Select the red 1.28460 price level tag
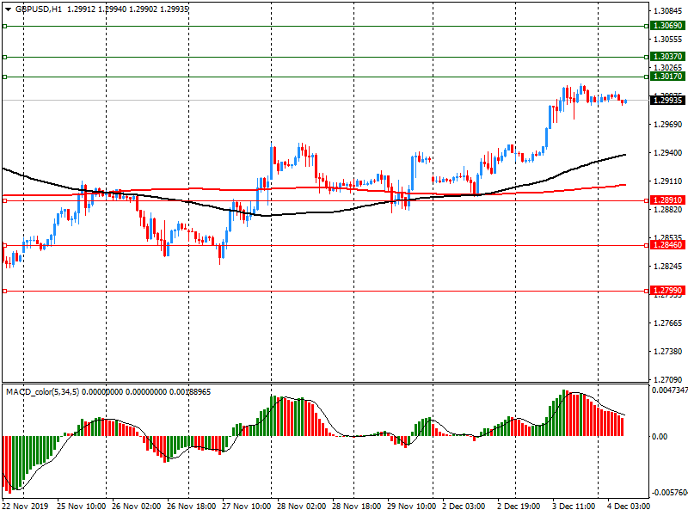Viewport: 688px width, 516px height. click(x=668, y=245)
